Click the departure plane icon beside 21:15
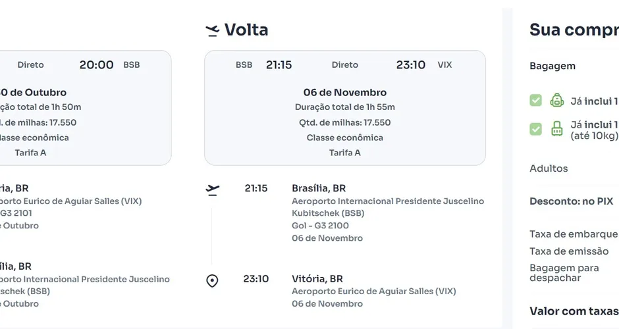Viewport: 619px width, 329px height. tap(213, 190)
